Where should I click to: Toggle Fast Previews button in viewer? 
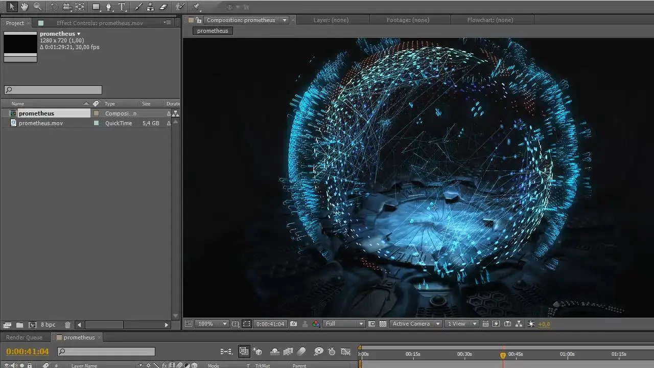click(496, 324)
